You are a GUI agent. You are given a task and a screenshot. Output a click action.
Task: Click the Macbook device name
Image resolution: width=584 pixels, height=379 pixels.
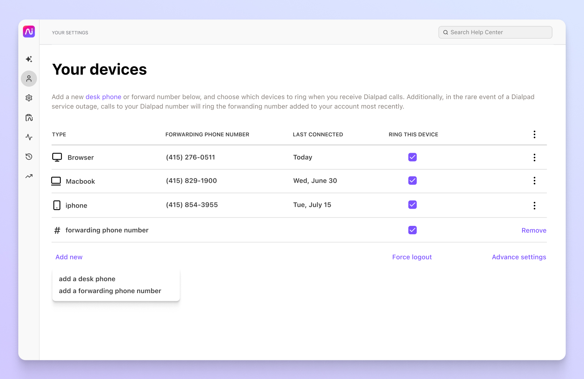coord(81,181)
